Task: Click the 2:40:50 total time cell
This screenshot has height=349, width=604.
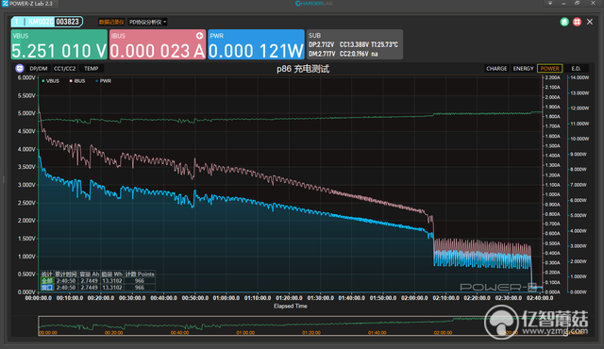Action: (x=66, y=280)
